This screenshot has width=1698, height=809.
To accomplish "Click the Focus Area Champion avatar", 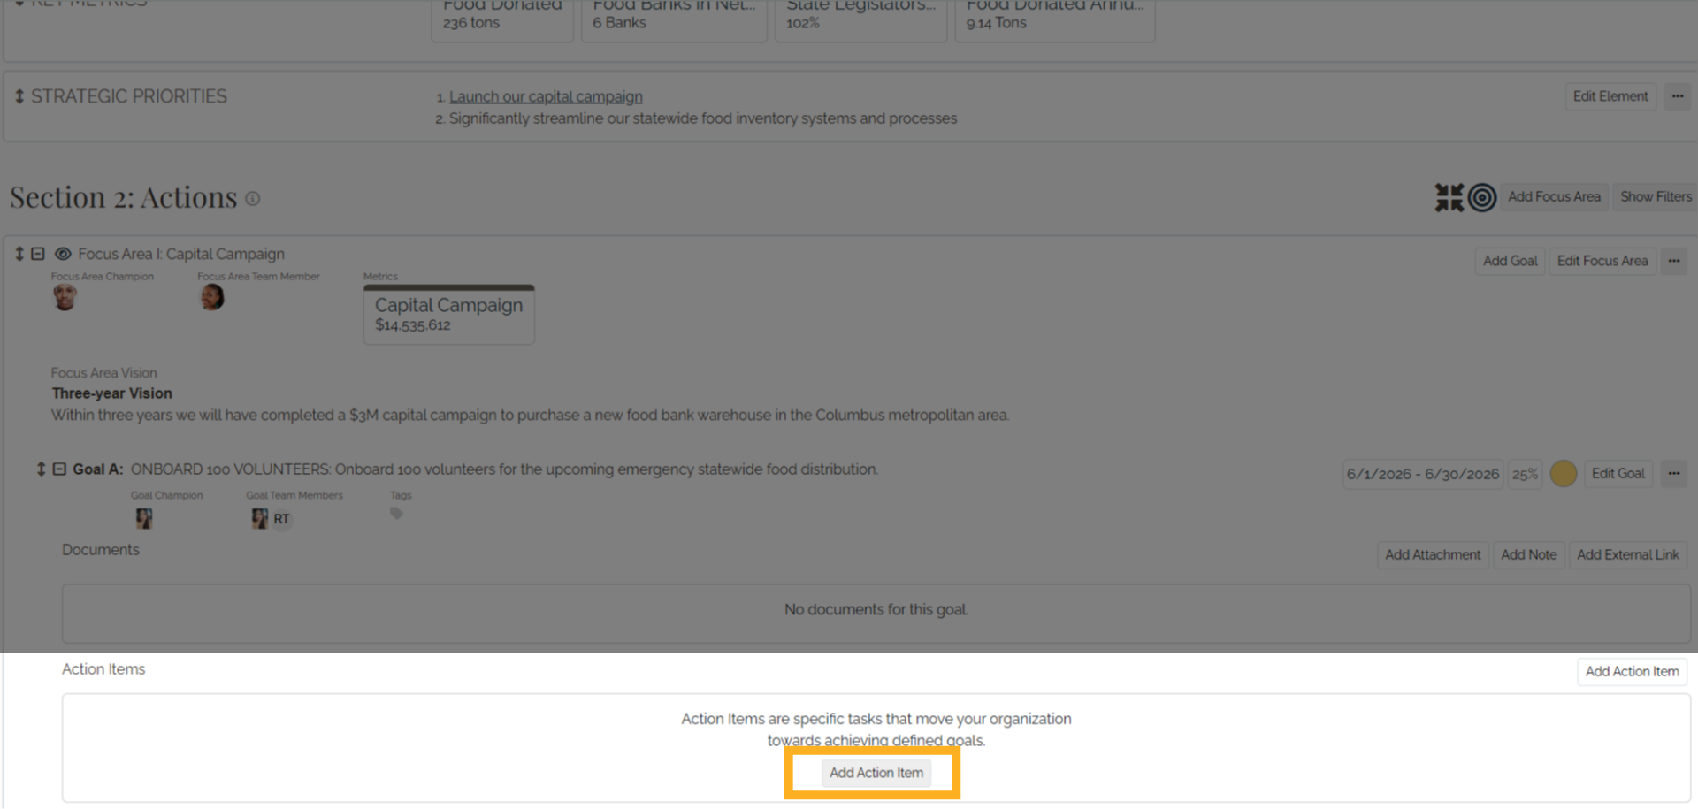I will [65, 298].
